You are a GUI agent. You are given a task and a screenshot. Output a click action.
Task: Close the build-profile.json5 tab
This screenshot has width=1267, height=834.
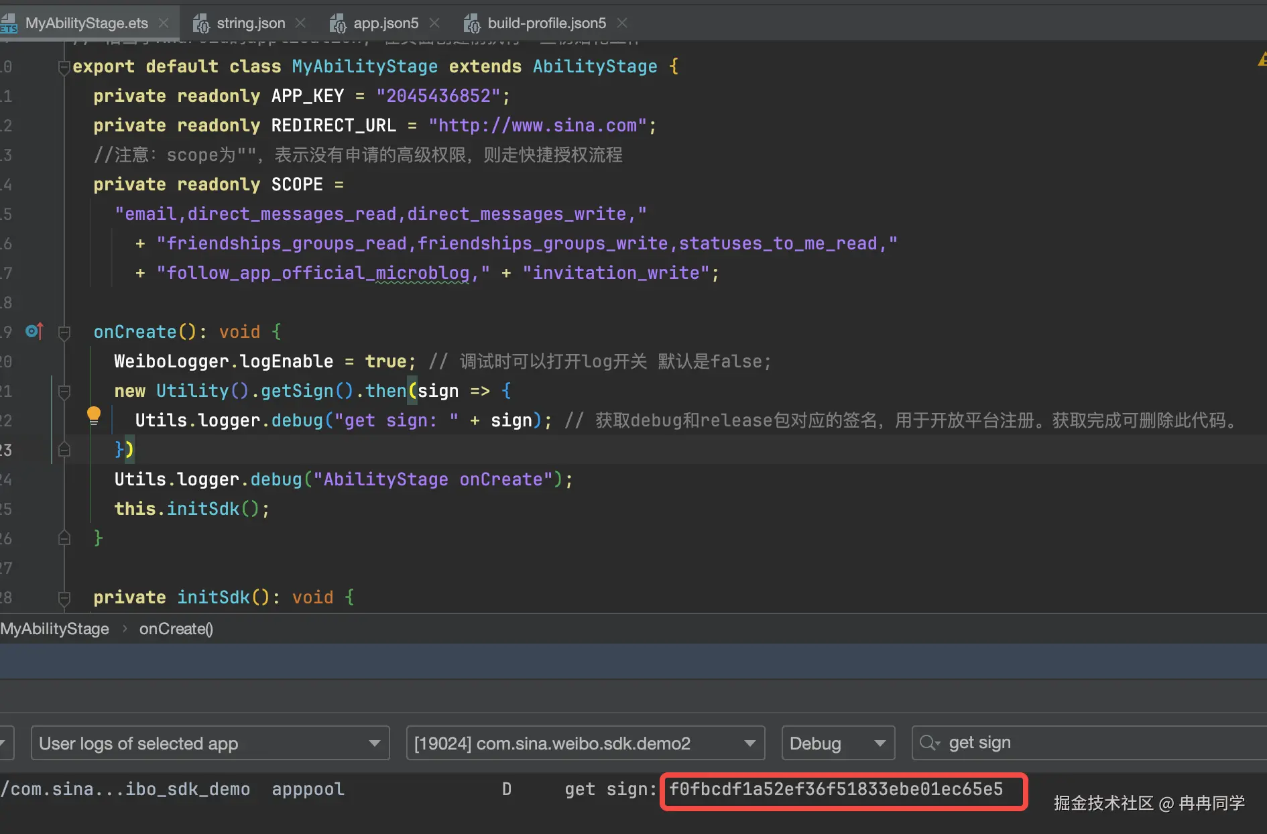click(622, 23)
